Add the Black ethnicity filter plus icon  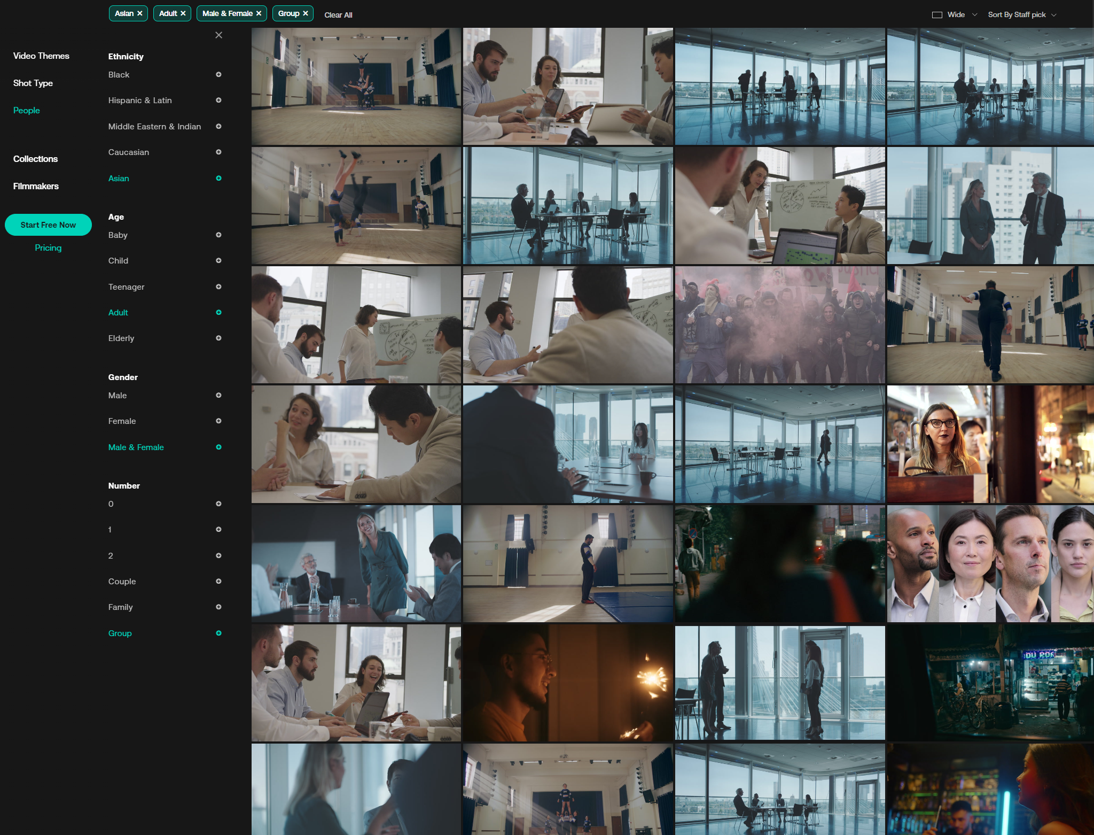pos(218,75)
